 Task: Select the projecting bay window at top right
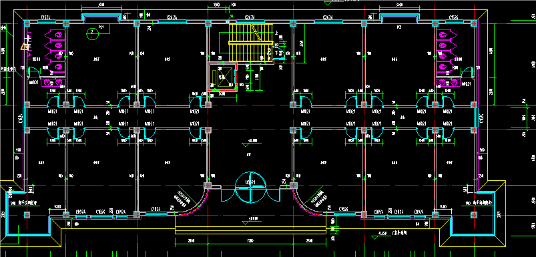400,19
